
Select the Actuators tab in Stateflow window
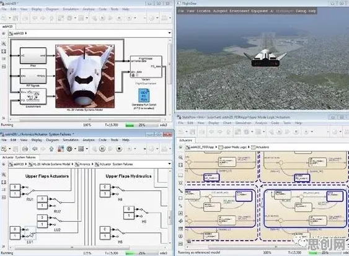(185, 140)
